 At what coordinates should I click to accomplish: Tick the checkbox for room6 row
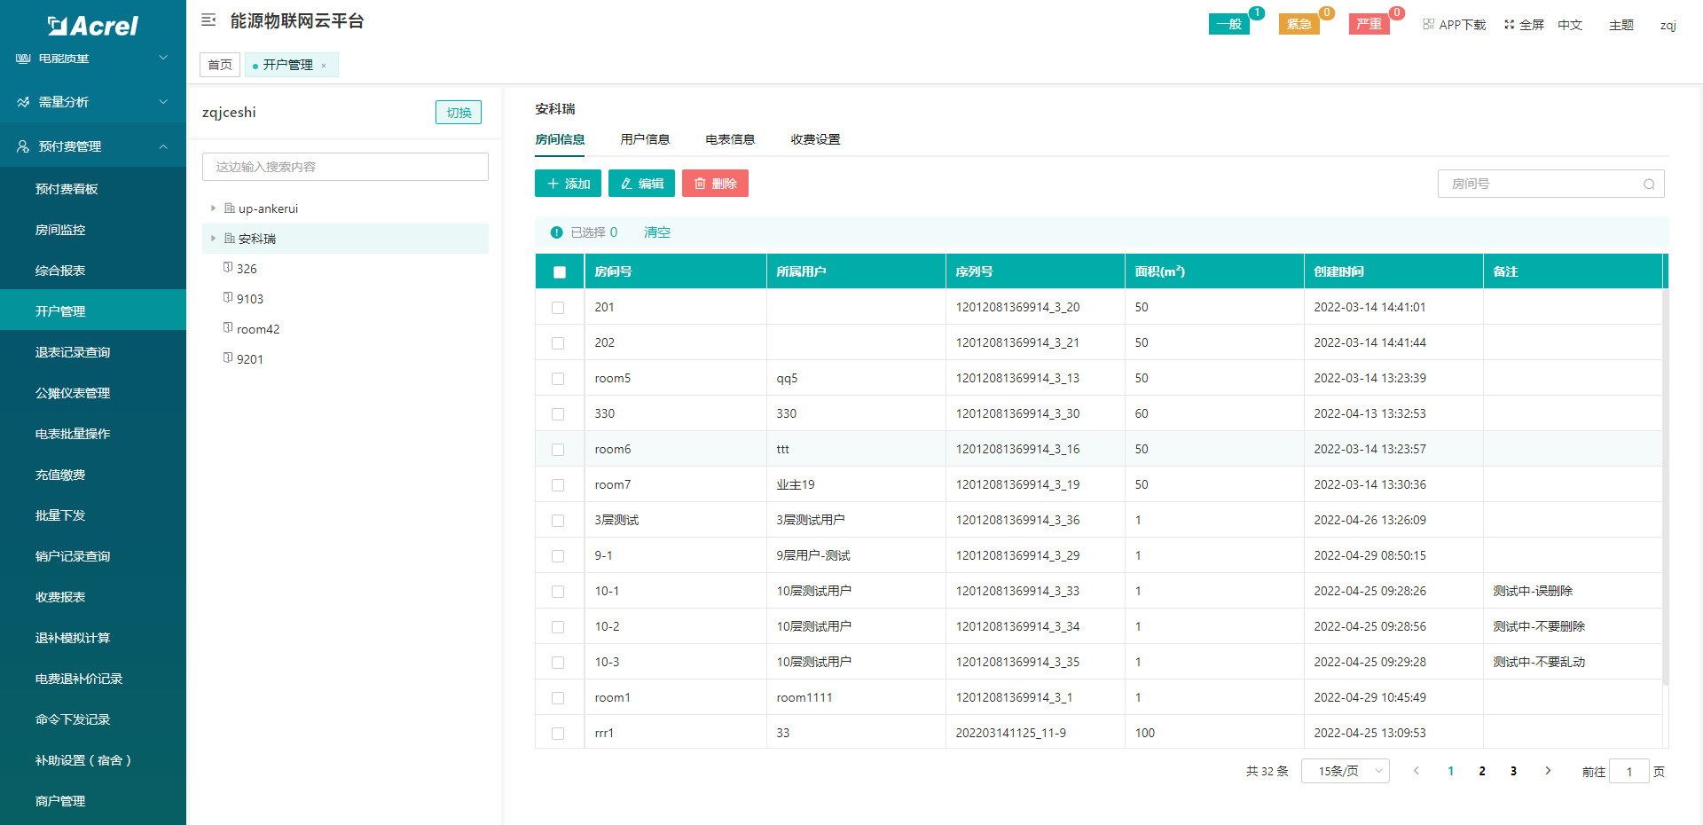point(558,450)
